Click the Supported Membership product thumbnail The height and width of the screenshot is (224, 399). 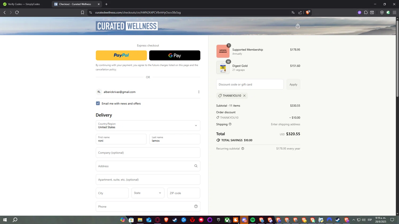[x=223, y=51]
